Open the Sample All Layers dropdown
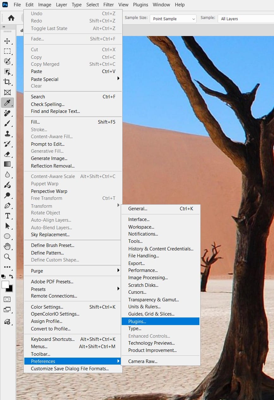Viewport: 274px width, 400px height. coord(246,19)
